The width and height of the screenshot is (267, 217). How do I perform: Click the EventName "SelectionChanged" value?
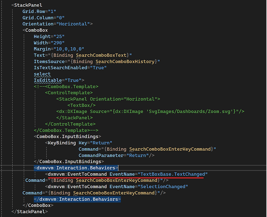(163, 187)
